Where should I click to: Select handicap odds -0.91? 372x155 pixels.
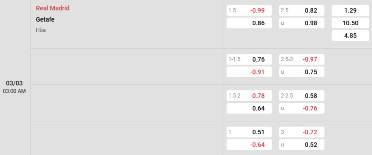[x=249, y=72]
